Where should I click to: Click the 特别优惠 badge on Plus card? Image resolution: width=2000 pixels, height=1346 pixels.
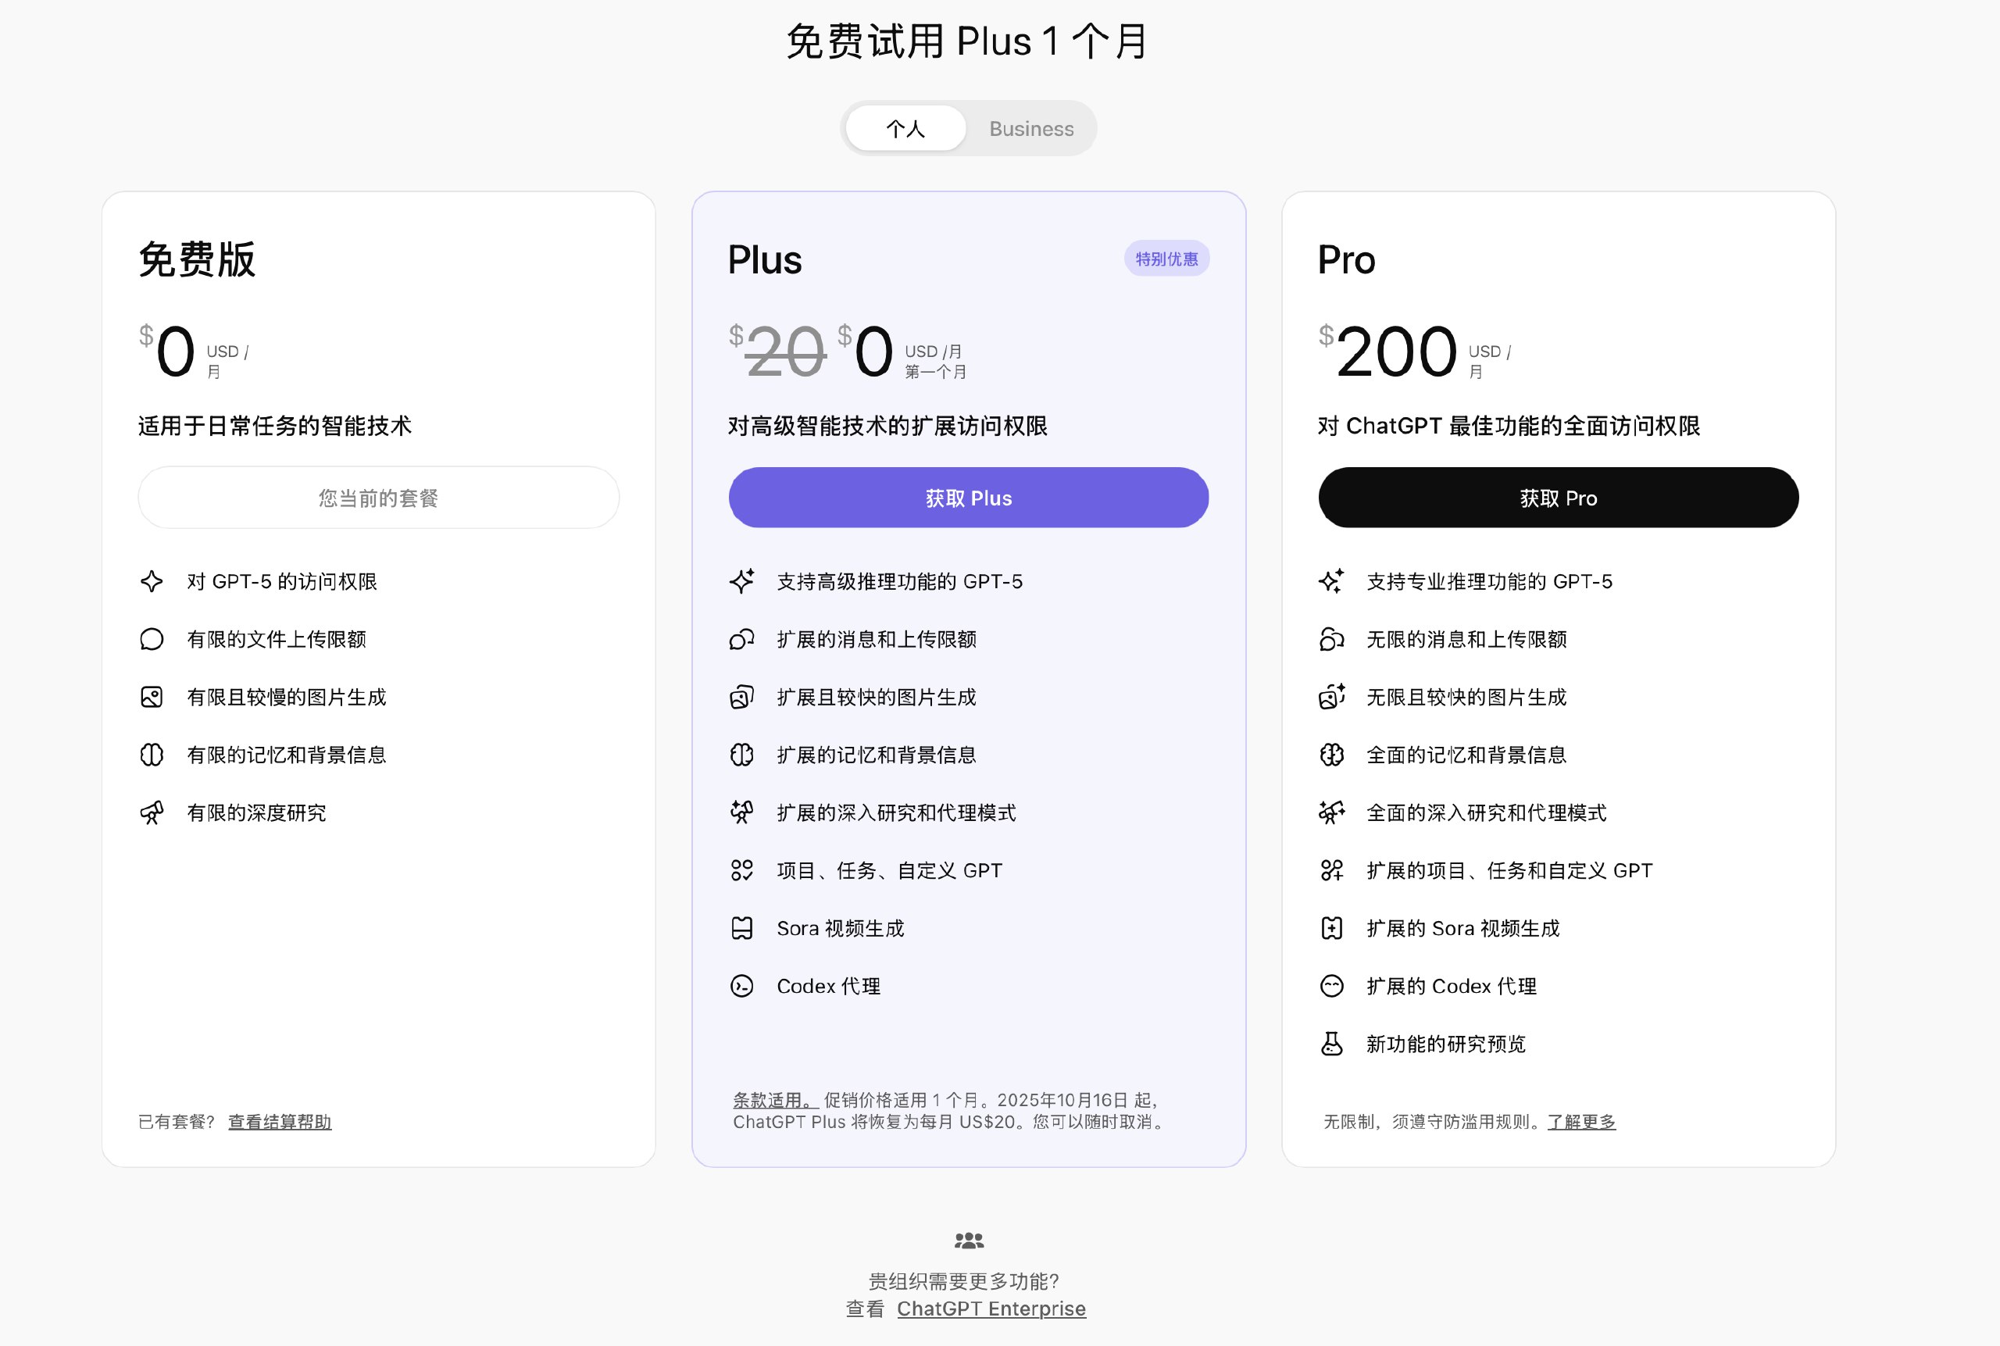point(1166,259)
